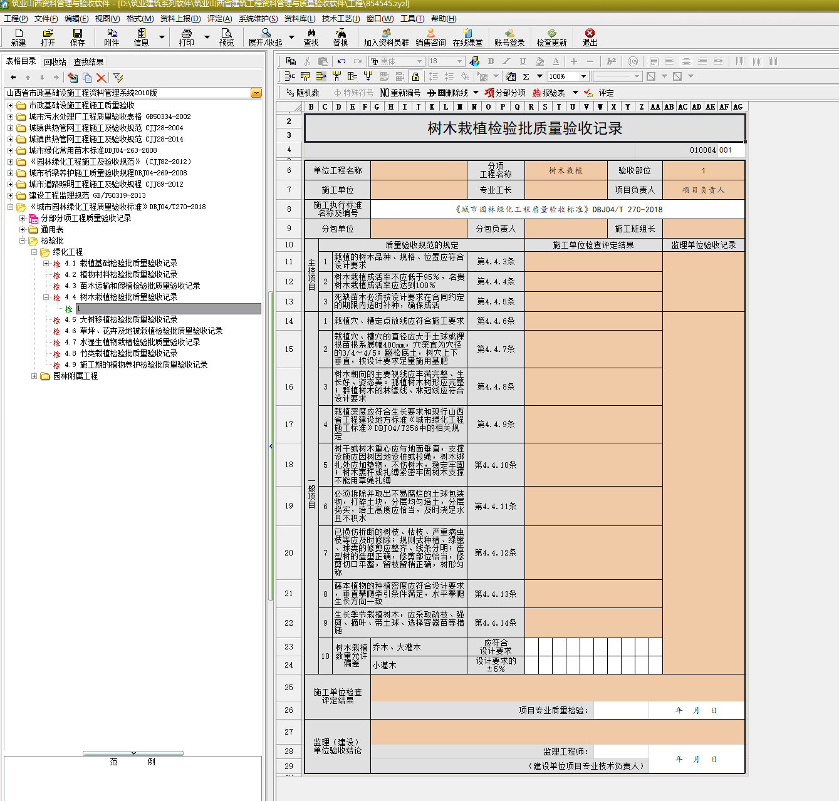Click the cell lock padlock icon

(415, 76)
